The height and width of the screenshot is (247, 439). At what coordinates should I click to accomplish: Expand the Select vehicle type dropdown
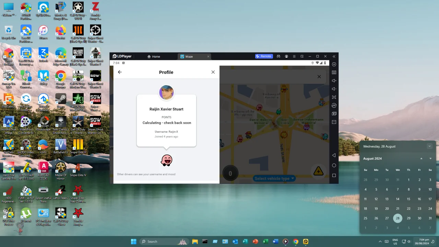click(x=274, y=178)
